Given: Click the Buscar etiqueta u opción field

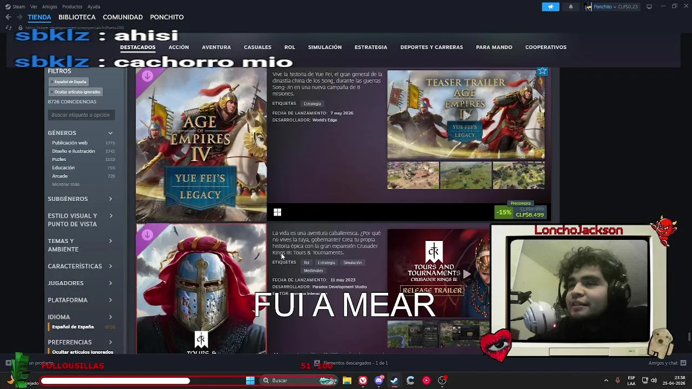Looking at the screenshot, I should click(81, 115).
